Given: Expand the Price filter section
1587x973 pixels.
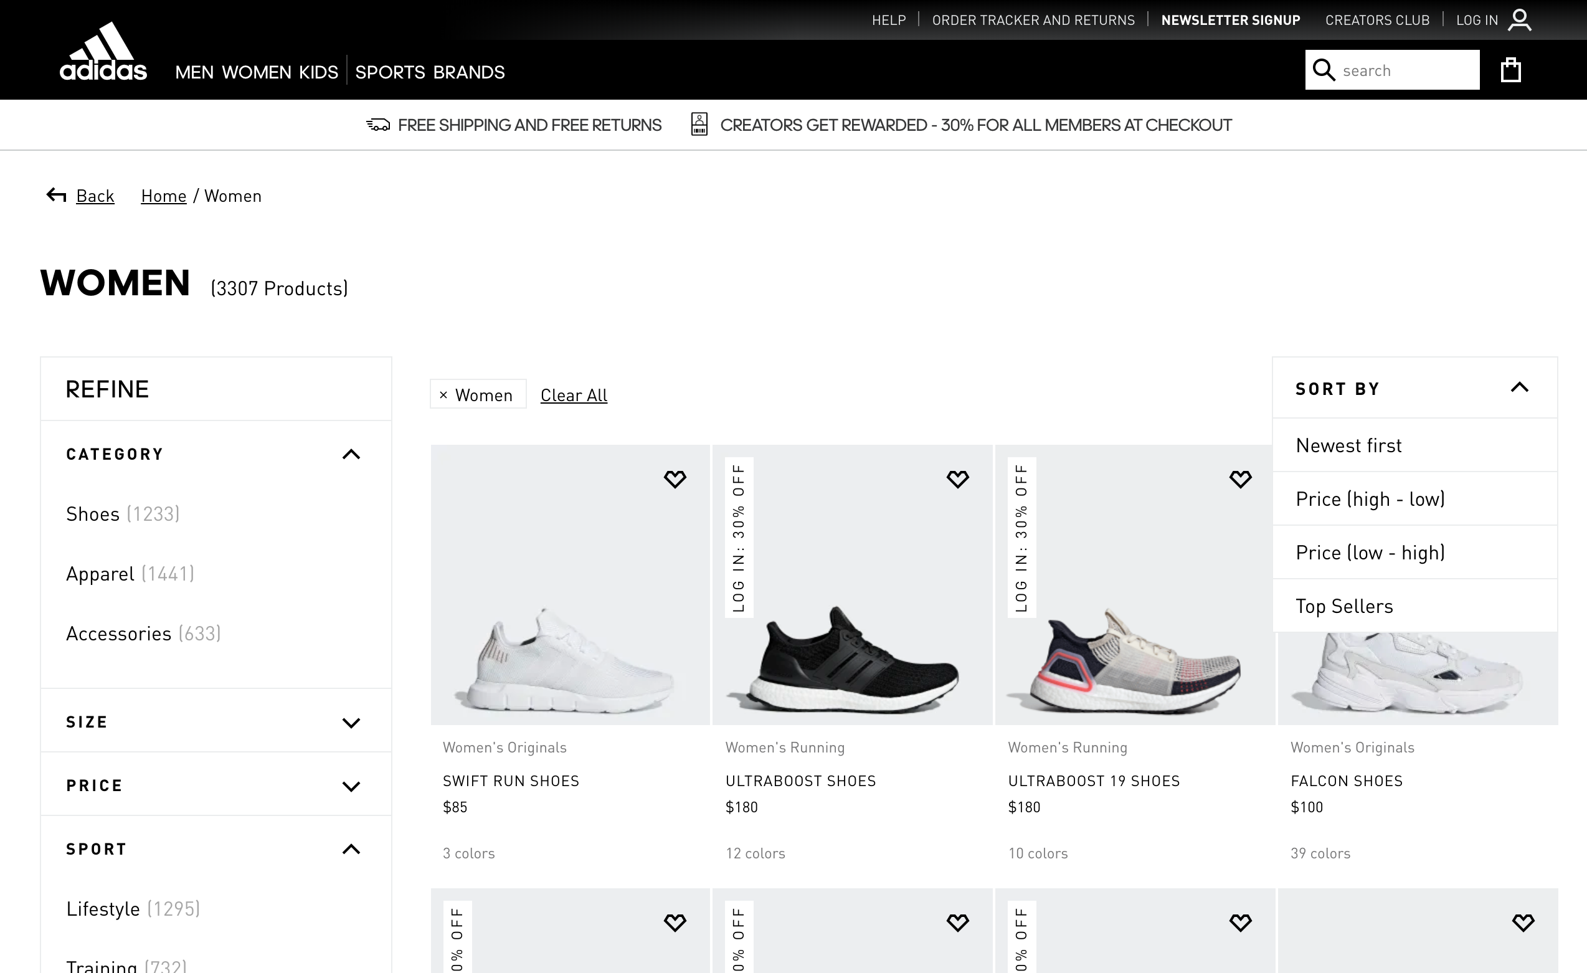Looking at the screenshot, I should pyautogui.click(x=351, y=786).
